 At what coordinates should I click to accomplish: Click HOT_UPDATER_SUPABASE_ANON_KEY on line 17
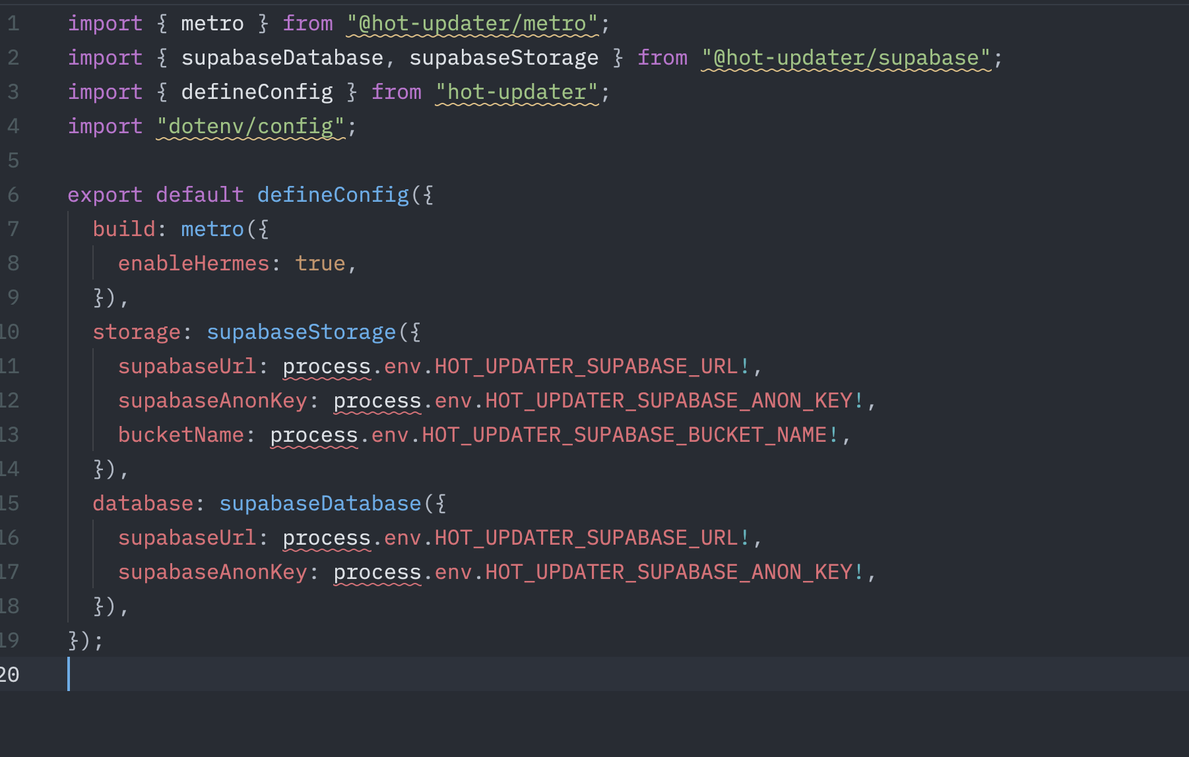click(669, 572)
